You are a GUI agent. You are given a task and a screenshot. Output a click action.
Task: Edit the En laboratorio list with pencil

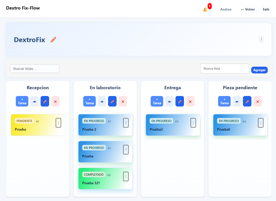(112, 102)
